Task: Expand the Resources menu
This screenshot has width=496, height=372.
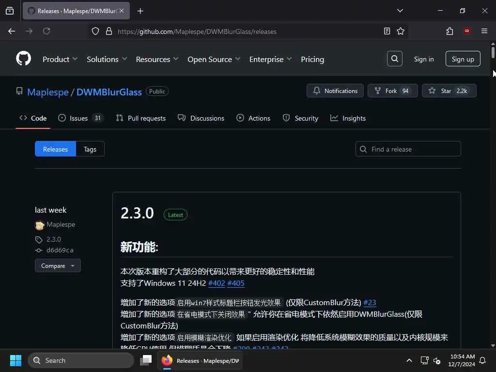Action: point(157,59)
